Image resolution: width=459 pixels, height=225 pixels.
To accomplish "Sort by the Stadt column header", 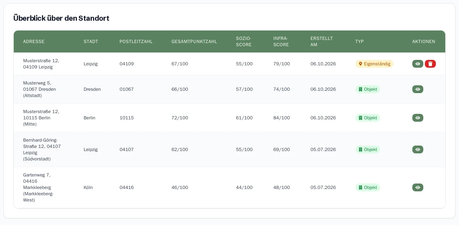I will coord(91,41).
